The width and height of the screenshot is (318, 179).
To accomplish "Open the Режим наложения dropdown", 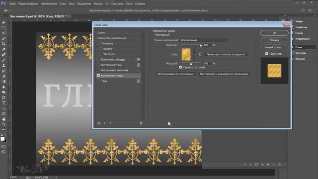I will [x=204, y=40].
